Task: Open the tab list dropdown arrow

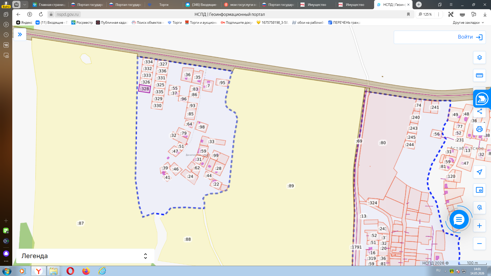Action: pos(25,5)
